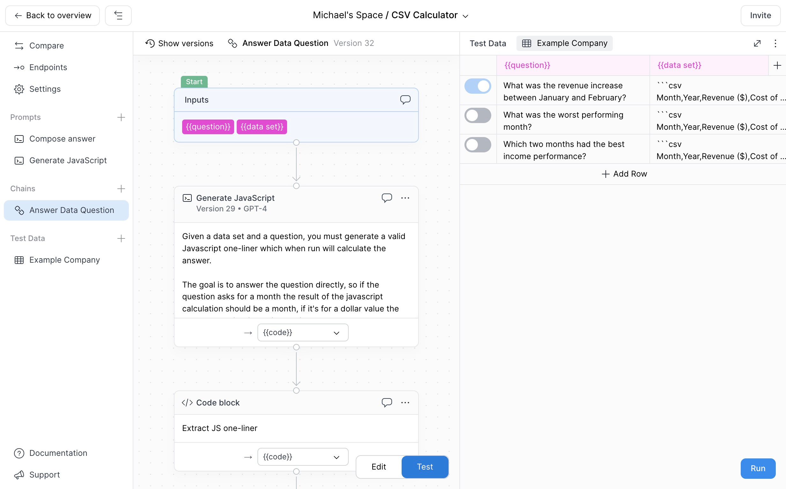786x489 pixels.
Task: Click the {{question}} input tag in Inputs
Action: (x=208, y=127)
